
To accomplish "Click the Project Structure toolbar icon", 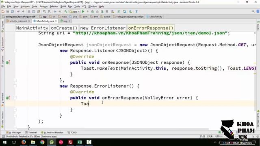I will coord(125,11).
